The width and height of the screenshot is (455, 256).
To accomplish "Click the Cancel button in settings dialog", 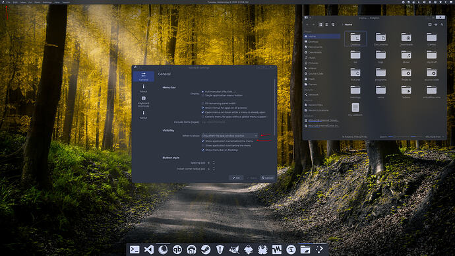I will point(267,177).
